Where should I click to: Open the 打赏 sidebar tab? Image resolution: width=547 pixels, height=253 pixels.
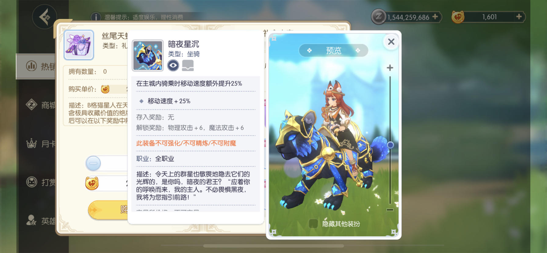[41, 182]
